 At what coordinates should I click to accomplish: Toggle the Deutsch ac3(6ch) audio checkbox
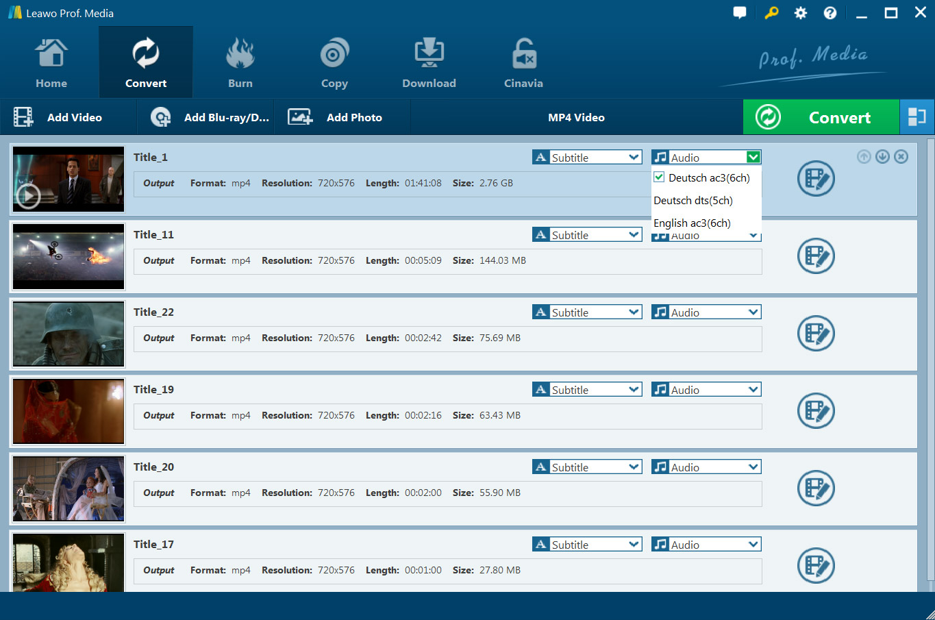659,177
